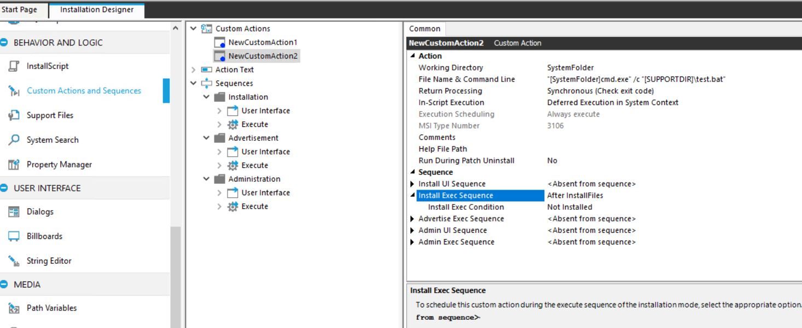The width and height of the screenshot is (802, 328).
Task: Collapse the Sequence property group
Action: point(412,172)
